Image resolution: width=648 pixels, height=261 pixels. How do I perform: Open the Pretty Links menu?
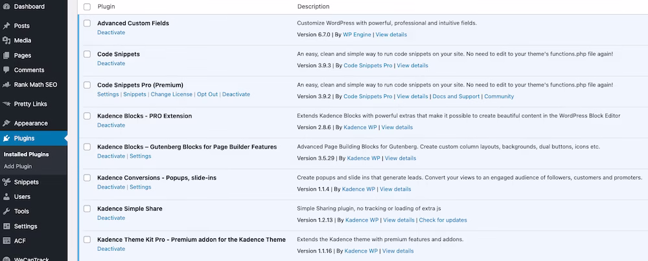pyautogui.click(x=30, y=104)
